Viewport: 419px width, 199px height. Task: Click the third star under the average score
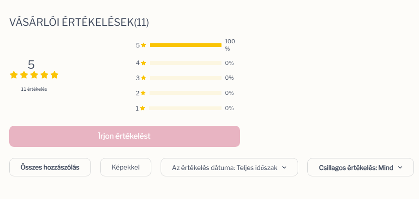(x=34, y=75)
